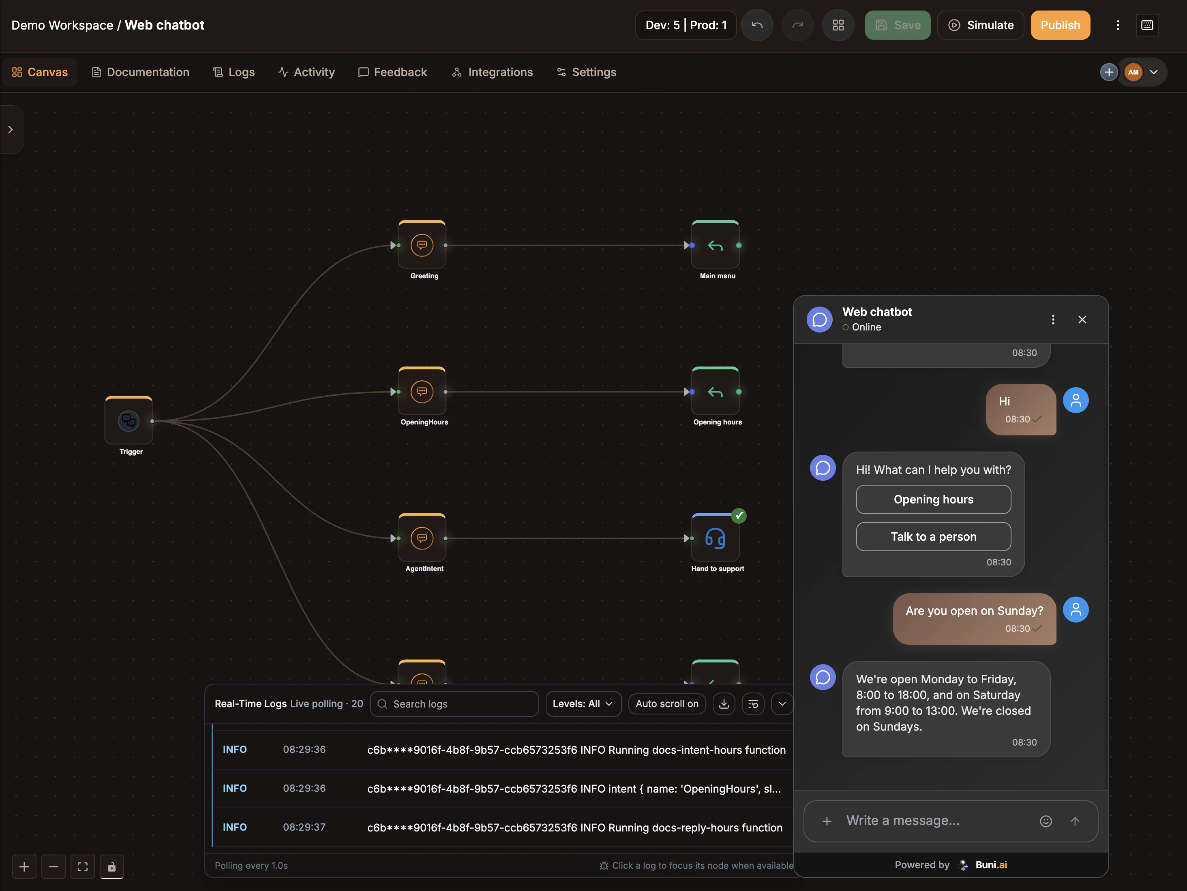Toggle the canvas lock button

[111, 866]
